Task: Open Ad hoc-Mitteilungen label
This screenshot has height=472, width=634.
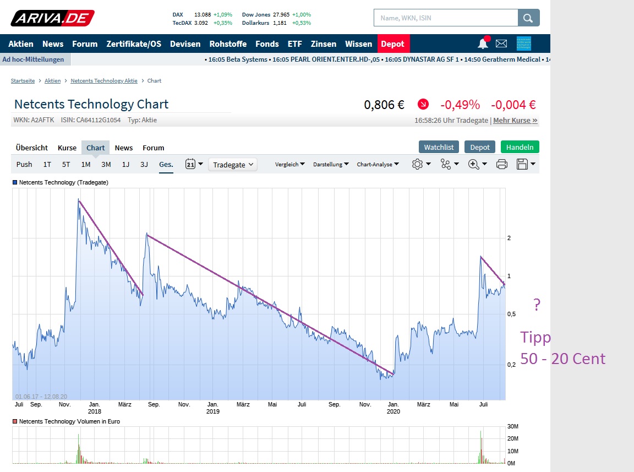Action: click(33, 59)
